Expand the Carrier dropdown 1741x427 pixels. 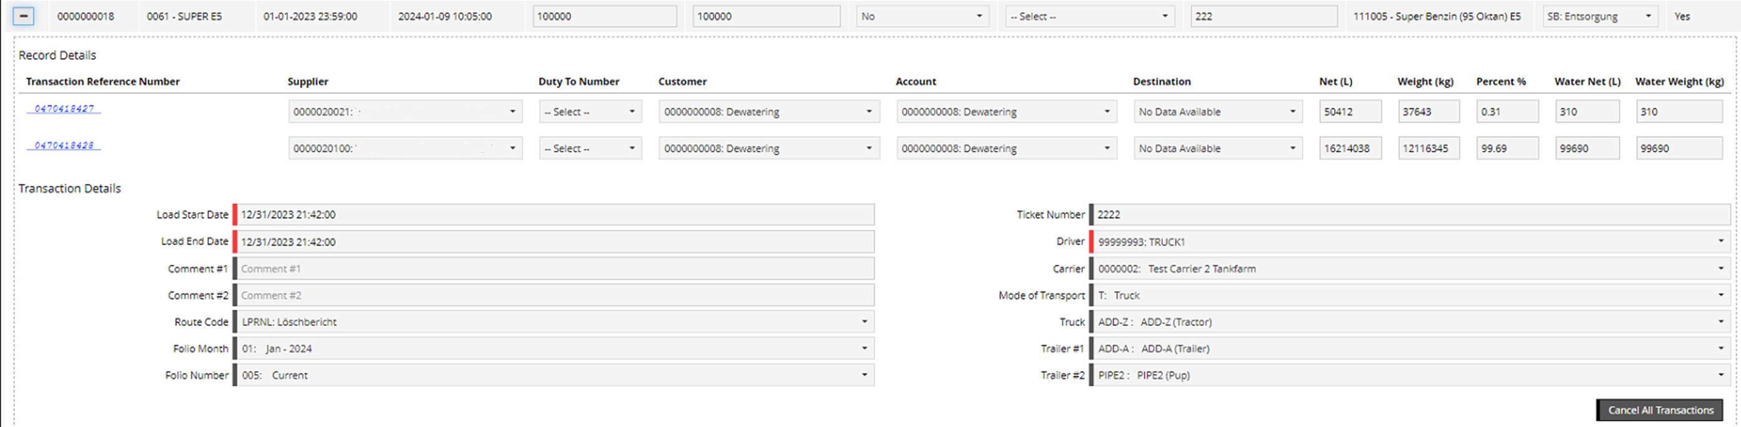pyautogui.click(x=1409, y=269)
